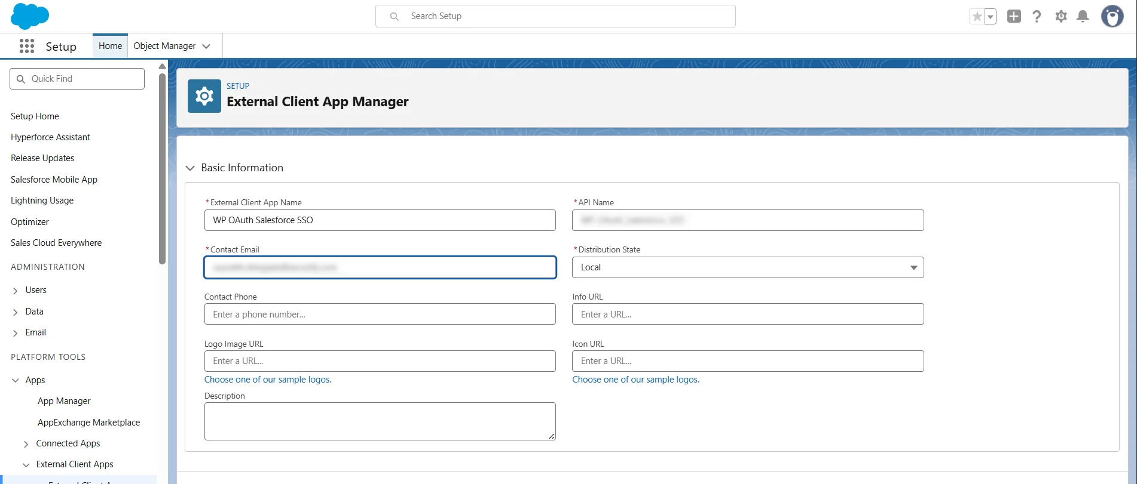Collapse the Apps tree node
The height and width of the screenshot is (484, 1137).
(x=16, y=380)
